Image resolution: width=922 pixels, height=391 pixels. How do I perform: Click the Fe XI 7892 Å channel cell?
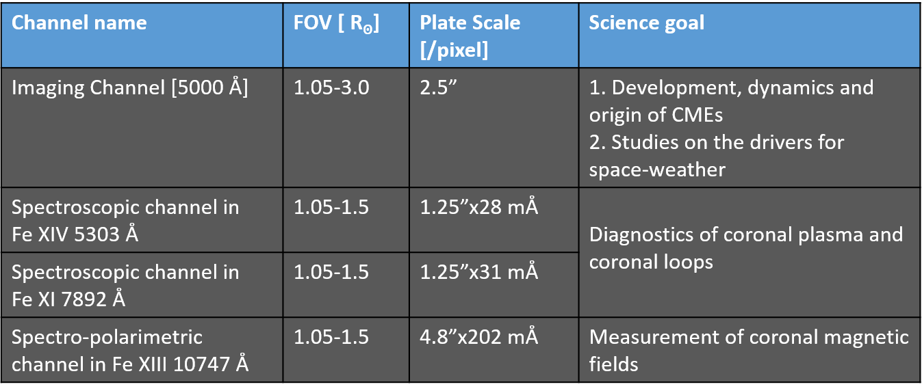click(x=142, y=284)
